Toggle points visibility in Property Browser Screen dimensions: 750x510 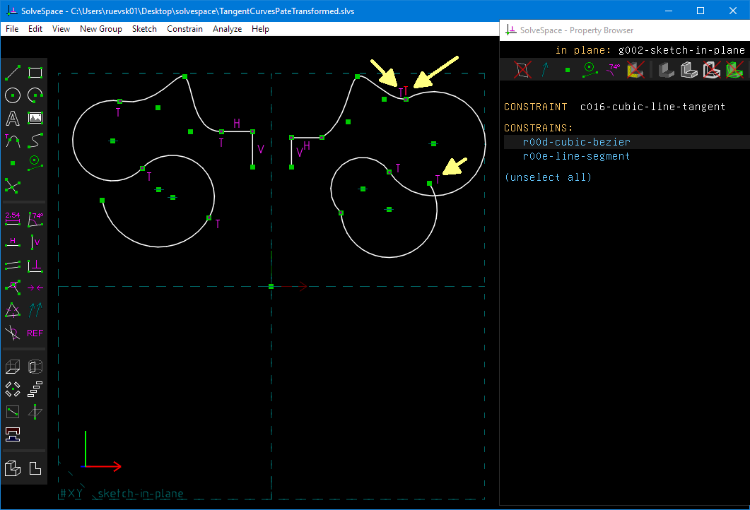tap(568, 70)
